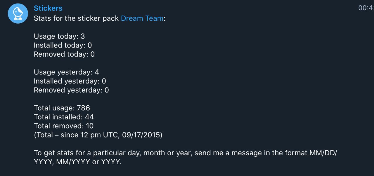Screen dimensions: 374x176
Task: Select the 'Removed today: 0' line
Action: [x=64, y=54]
